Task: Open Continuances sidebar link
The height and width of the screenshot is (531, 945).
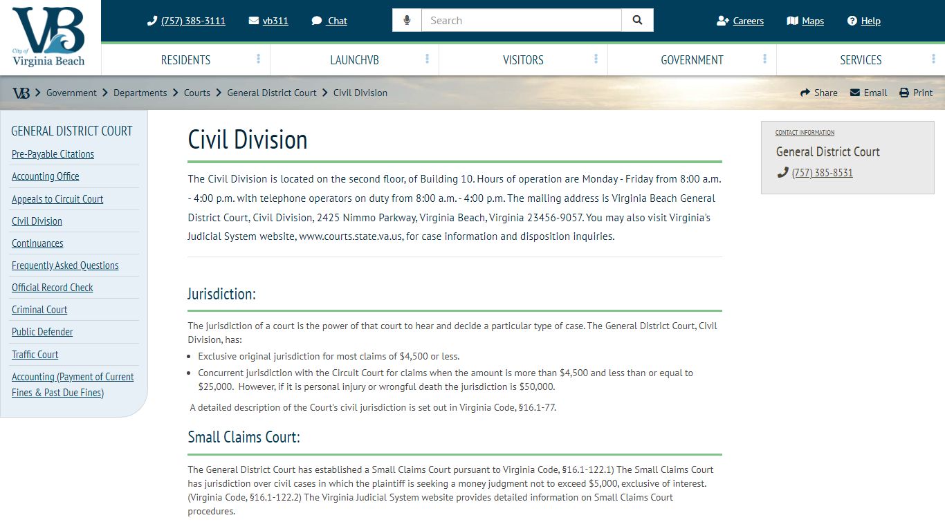Action: pyautogui.click(x=37, y=243)
